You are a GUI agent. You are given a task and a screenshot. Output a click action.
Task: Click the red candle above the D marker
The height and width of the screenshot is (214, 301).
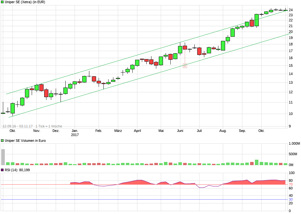coord(185,48)
